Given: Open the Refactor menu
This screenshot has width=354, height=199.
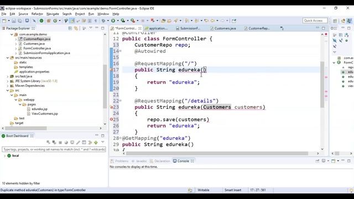Looking at the screenshot, I should (37, 14).
